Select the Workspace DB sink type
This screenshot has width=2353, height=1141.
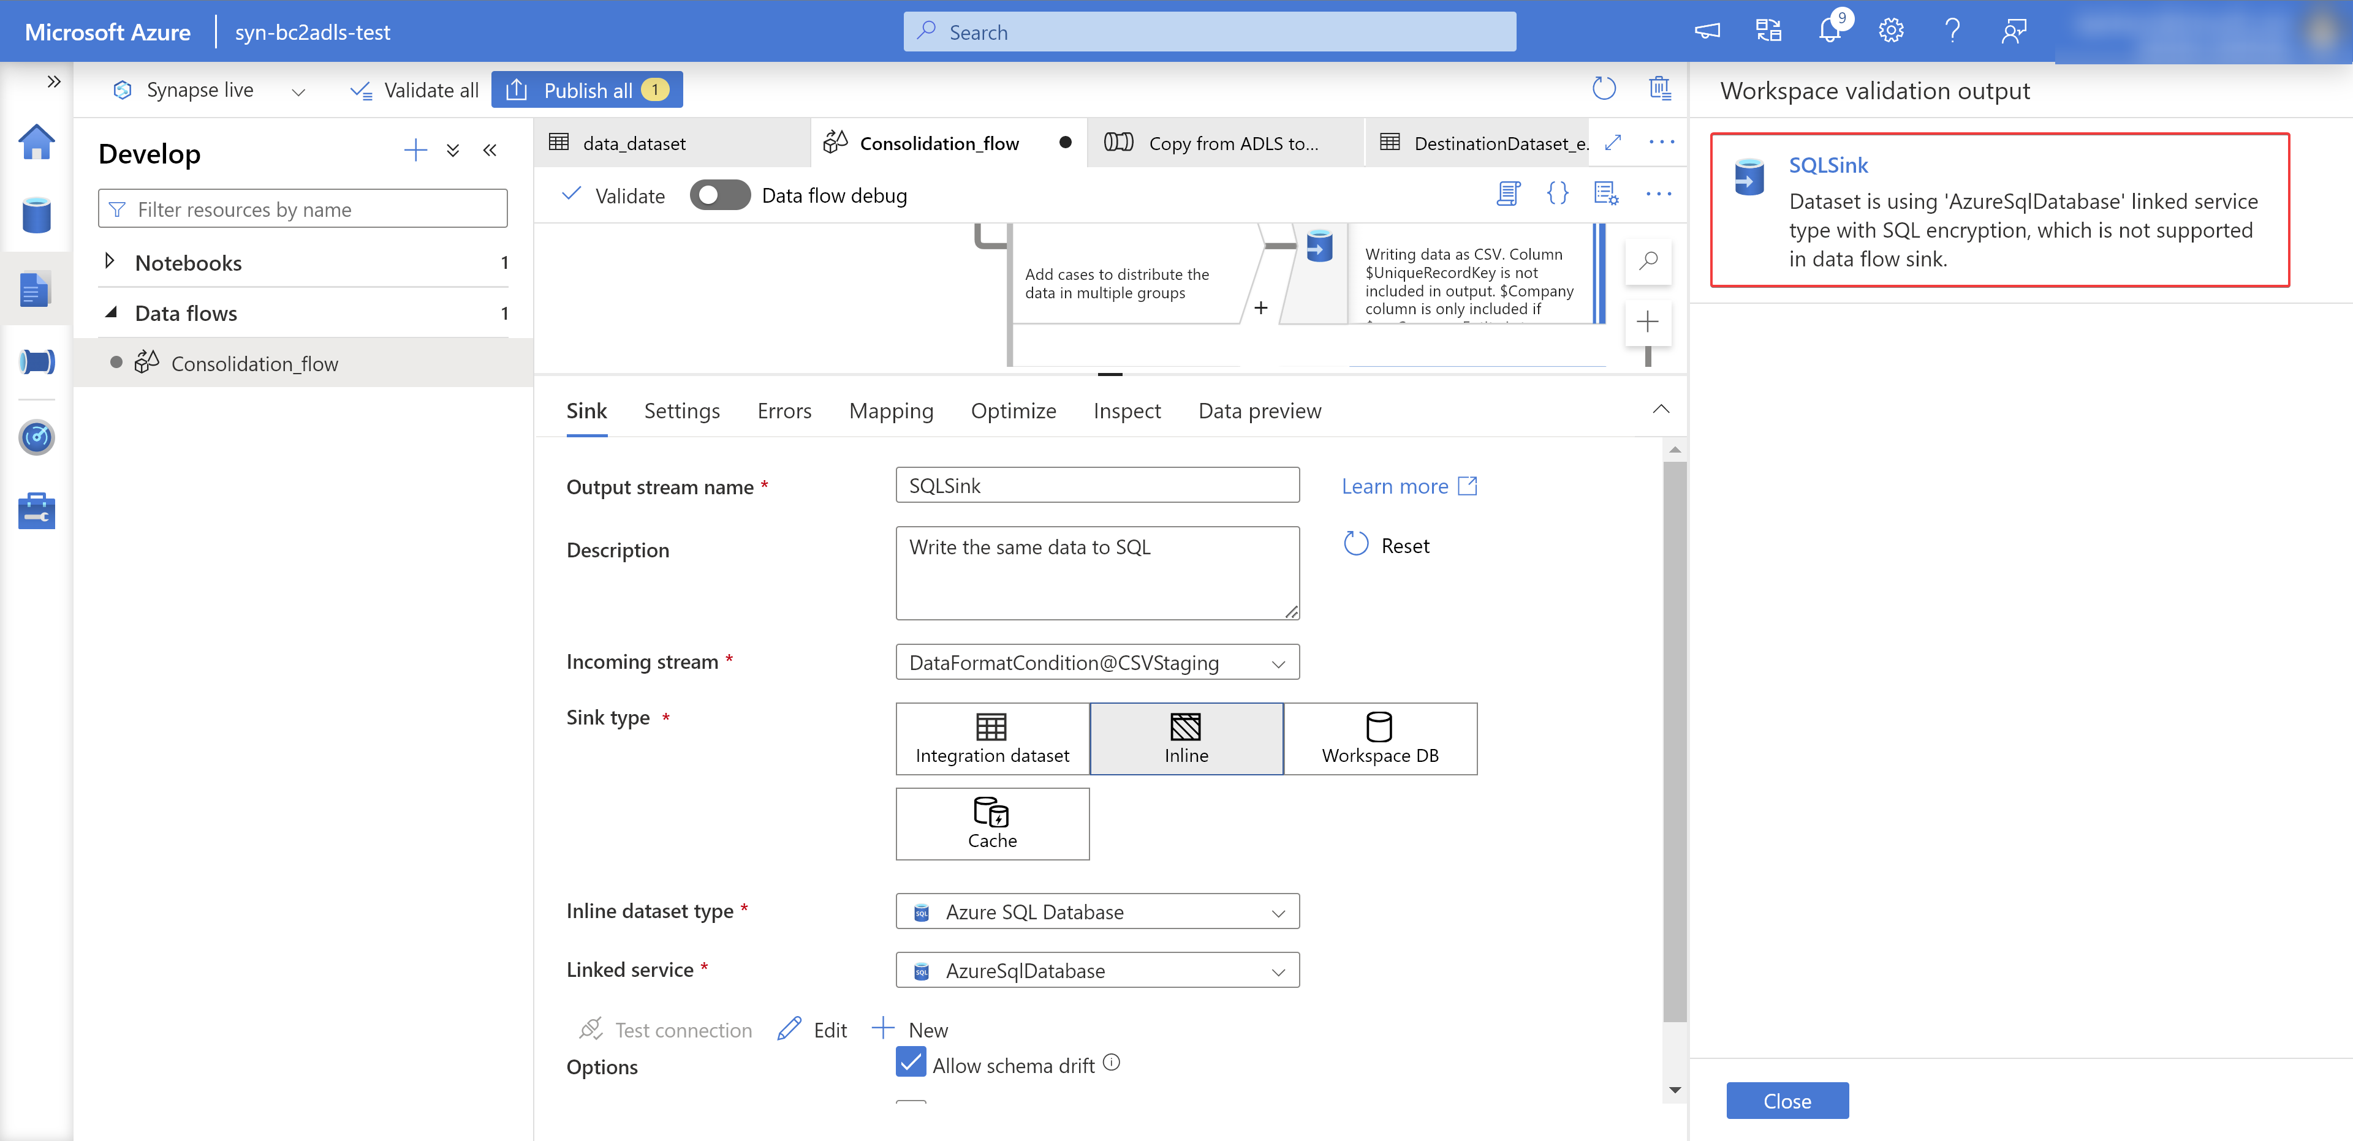coord(1380,739)
